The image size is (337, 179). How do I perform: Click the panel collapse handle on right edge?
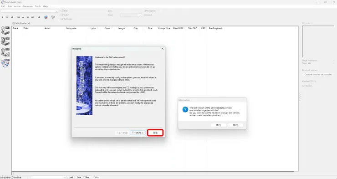coord(300,97)
